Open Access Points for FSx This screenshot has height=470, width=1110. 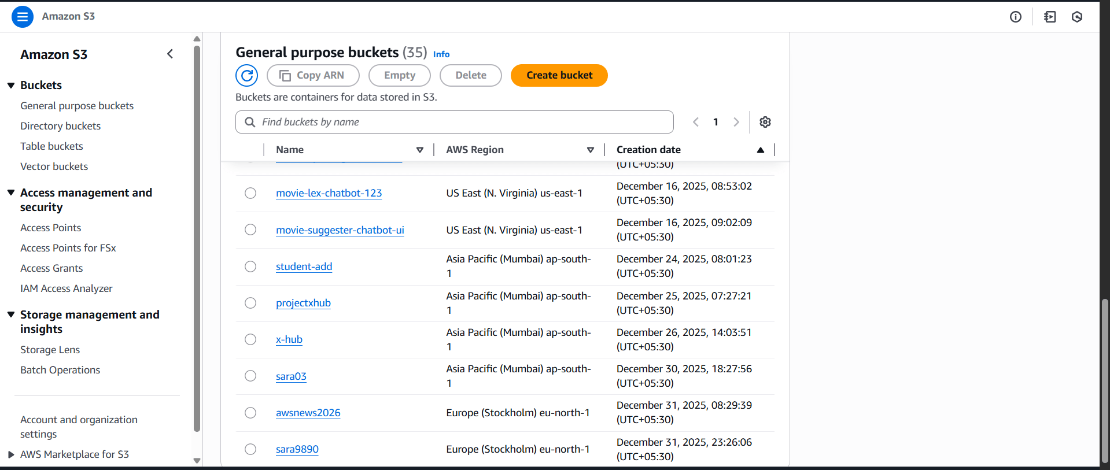pos(68,248)
